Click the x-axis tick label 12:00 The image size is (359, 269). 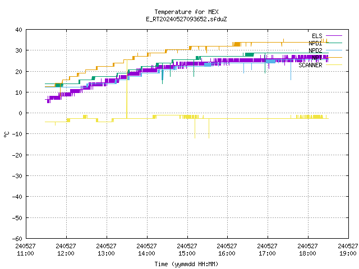66,253
